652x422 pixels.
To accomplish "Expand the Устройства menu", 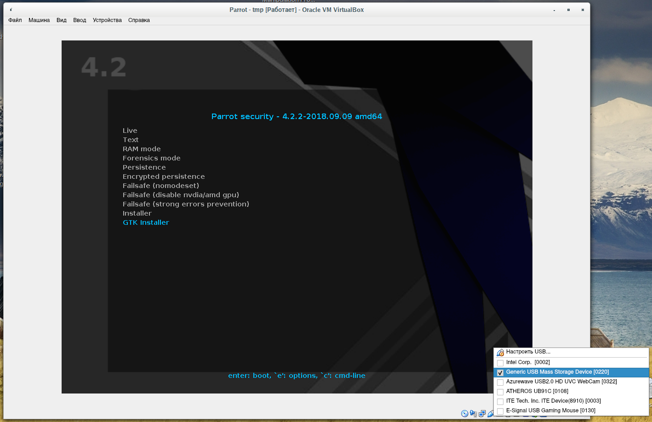I will click(x=107, y=20).
